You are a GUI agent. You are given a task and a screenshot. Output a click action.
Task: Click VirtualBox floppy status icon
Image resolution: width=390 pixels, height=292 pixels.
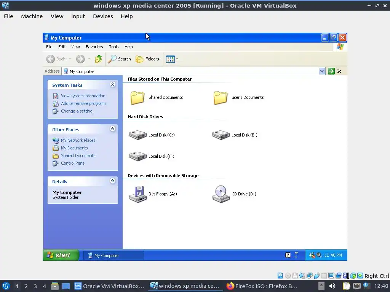tap(295, 276)
